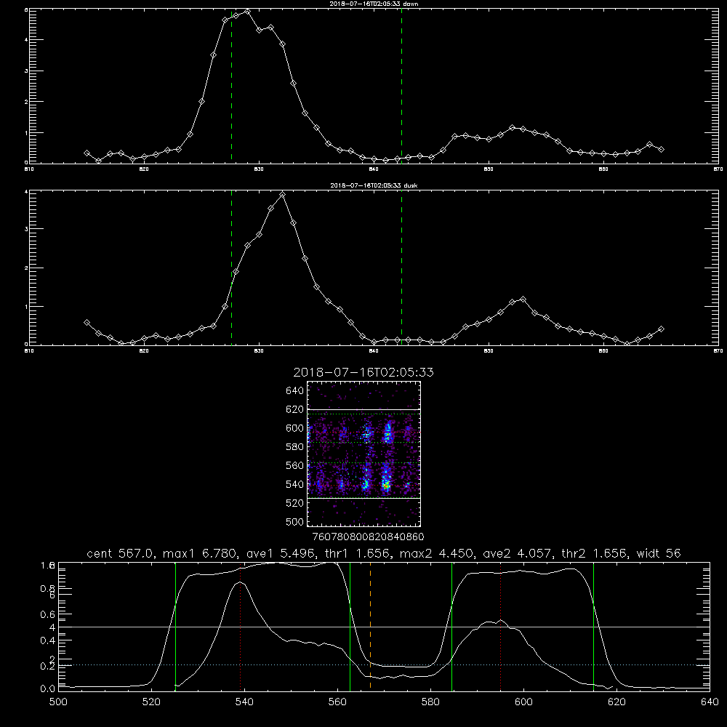Viewport: 727px width, 727px height.
Task: Click green dashed line near 828 in dusk plot
Action: point(231,268)
